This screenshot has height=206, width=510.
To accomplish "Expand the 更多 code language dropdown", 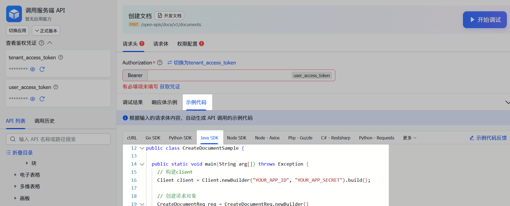I will [409, 138].
